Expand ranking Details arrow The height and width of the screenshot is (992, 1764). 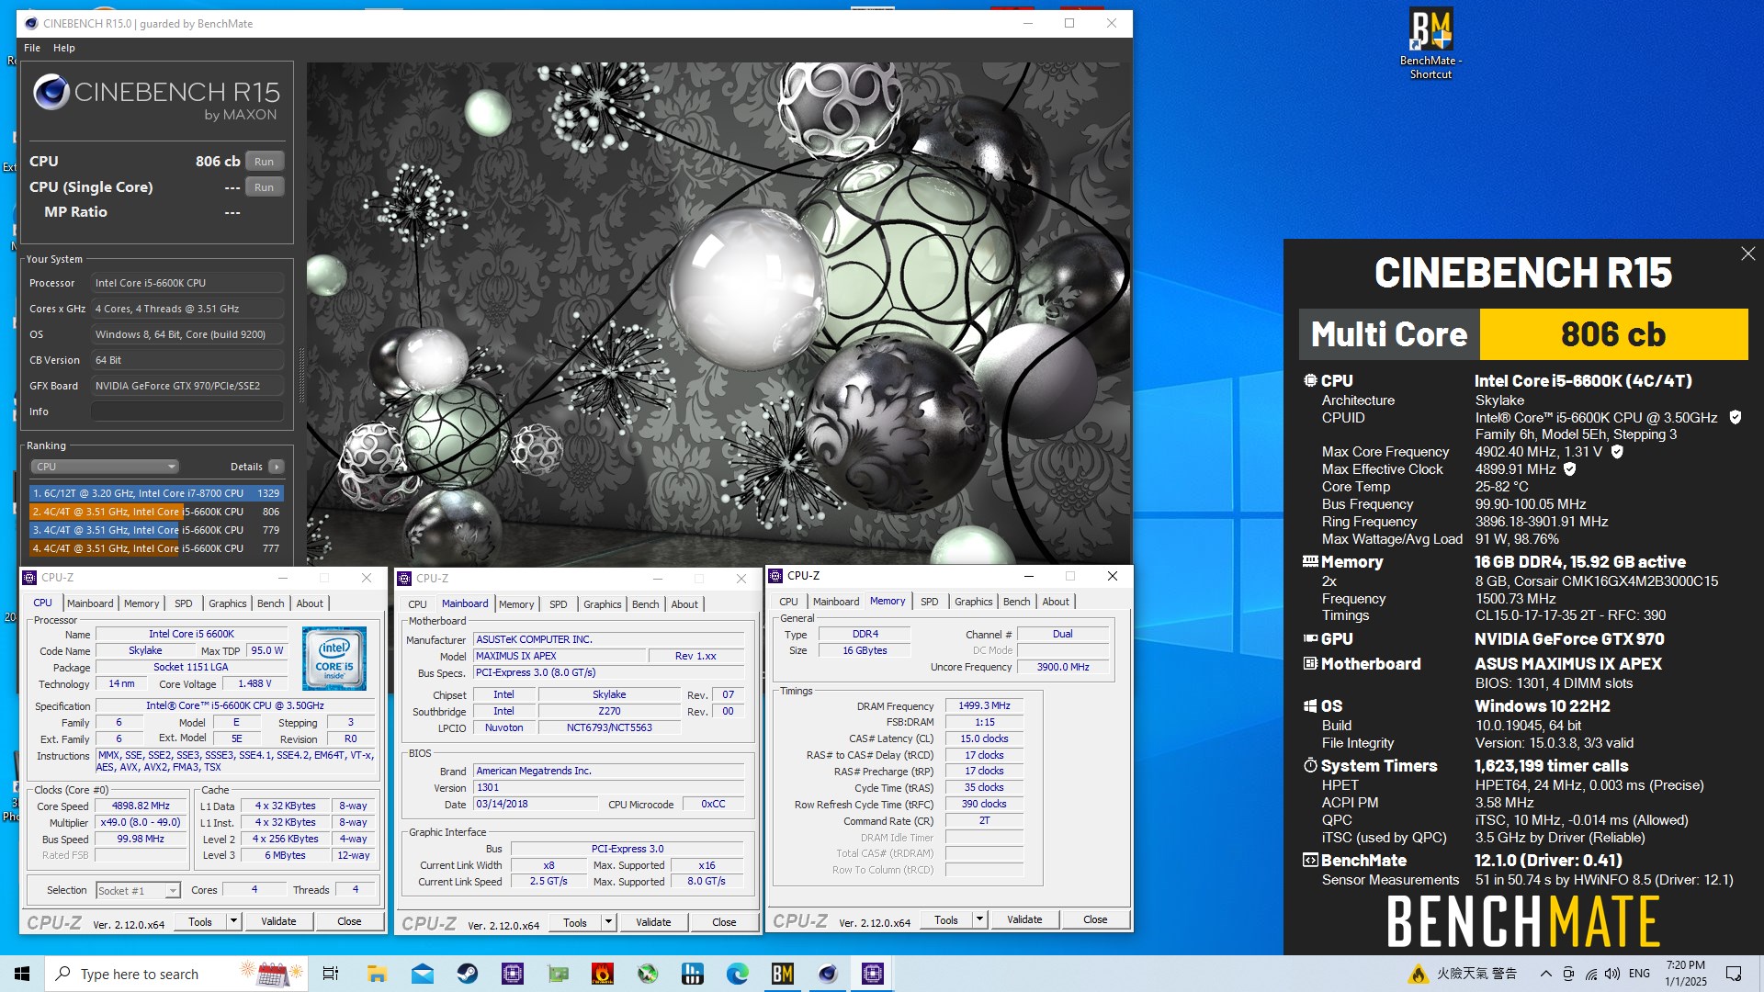pos(276,467)
